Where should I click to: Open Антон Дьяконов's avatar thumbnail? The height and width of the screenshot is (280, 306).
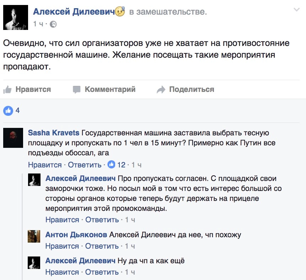[x=34, y=236]
